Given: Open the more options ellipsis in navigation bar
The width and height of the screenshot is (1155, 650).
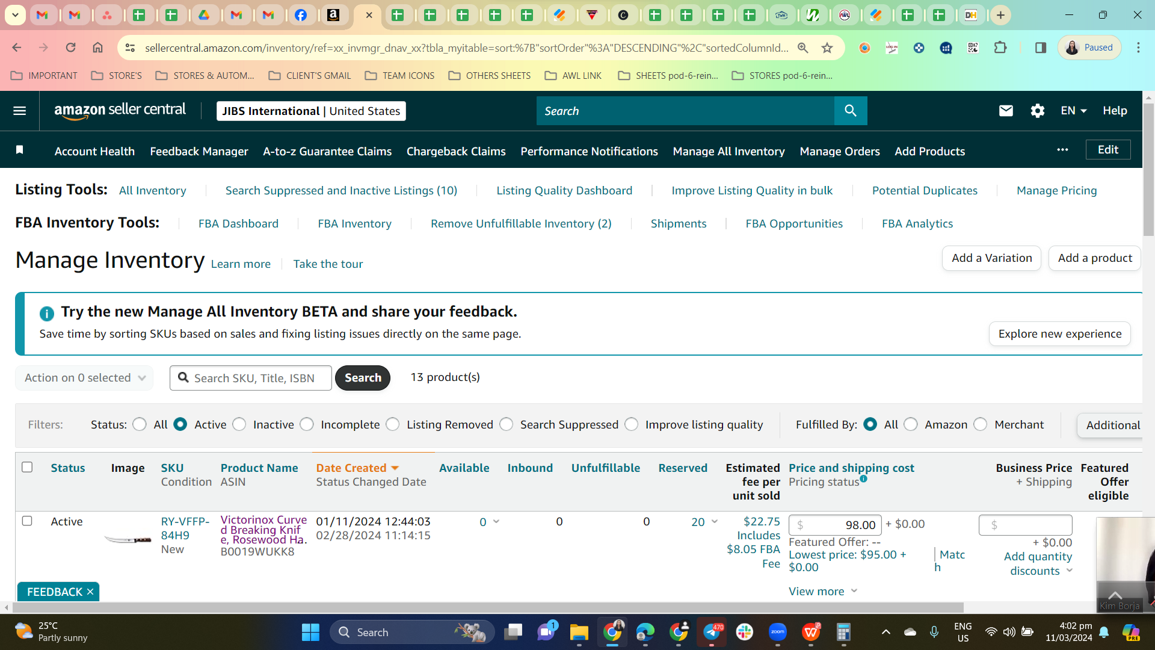Looking at the screenshot, I should click(x=1062, y=150).
